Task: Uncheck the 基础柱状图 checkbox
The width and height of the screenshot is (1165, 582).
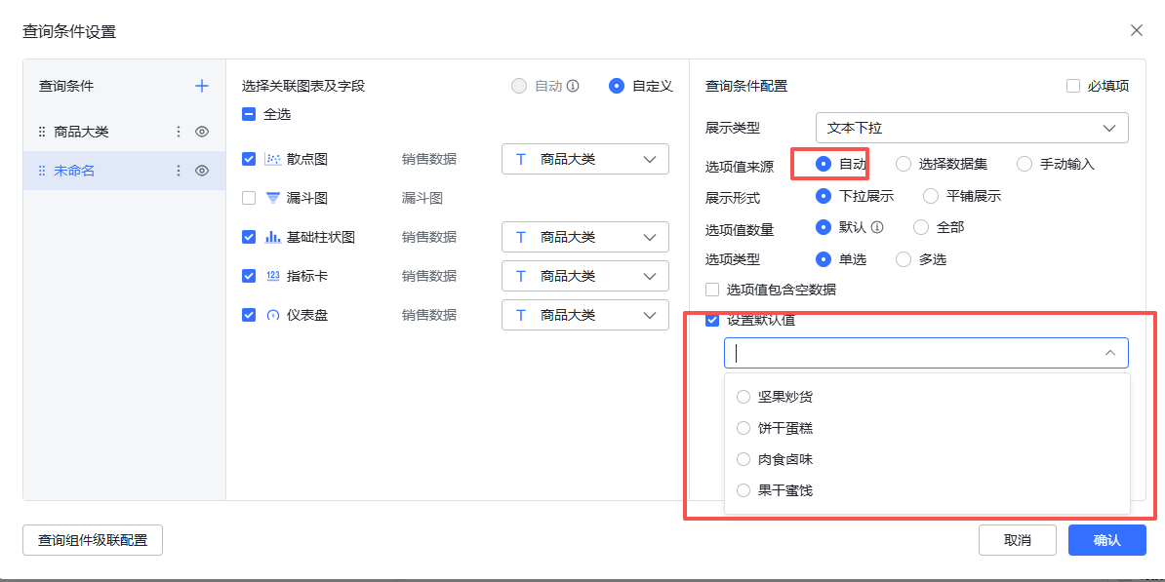Action: pos(249,238)
